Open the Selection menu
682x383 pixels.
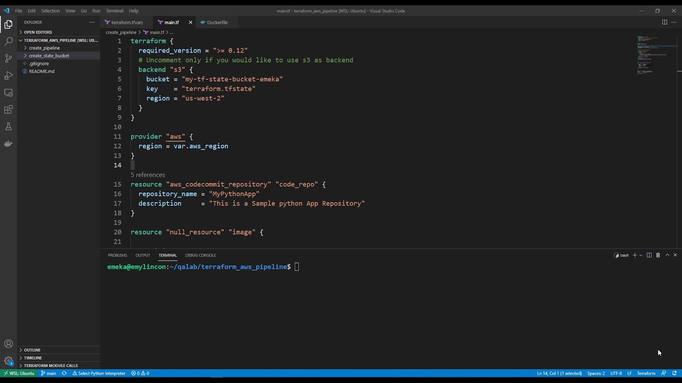click(50, 11)
